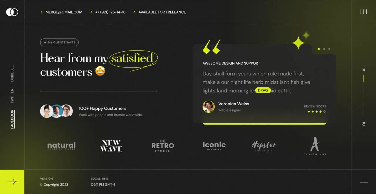Click the natural mineral water logo

point(61,146)
